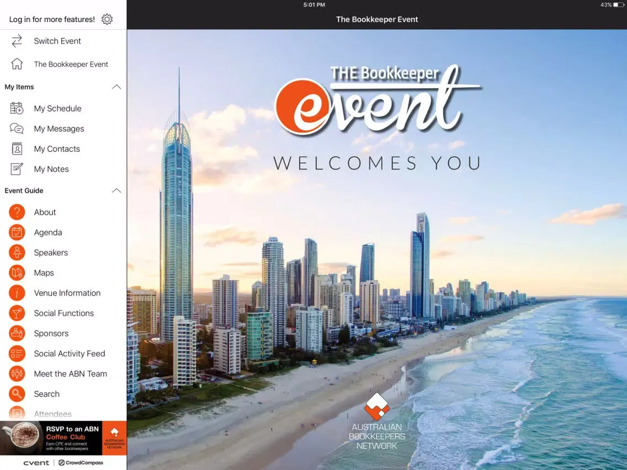Click the CrowdCompass logo
Screen dimensions: 627x470
click(81, 463)
